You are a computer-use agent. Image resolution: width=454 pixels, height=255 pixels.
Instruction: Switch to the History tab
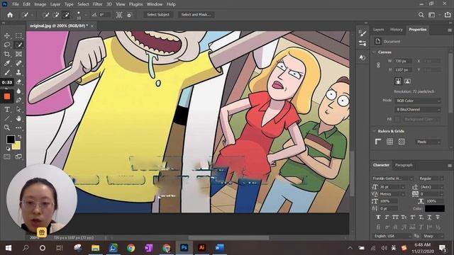(x=397, y=30)
